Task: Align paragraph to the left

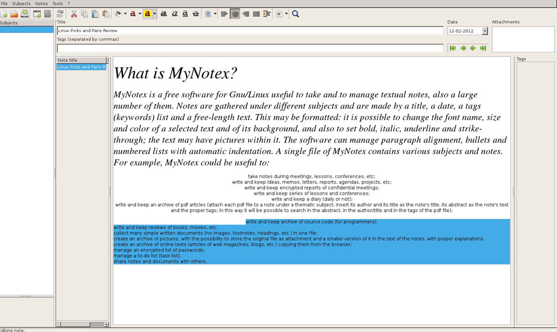Action: pos(224,14)
